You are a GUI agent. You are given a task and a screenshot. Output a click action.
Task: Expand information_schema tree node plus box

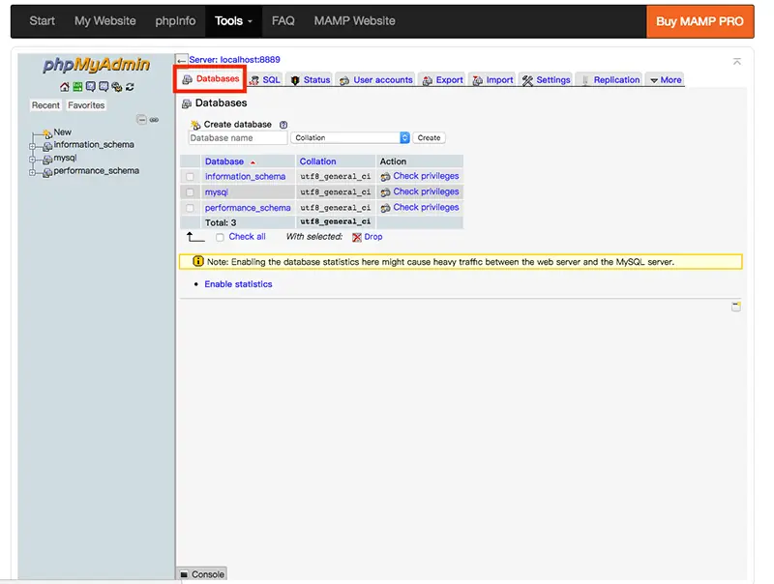coord(32,147)
